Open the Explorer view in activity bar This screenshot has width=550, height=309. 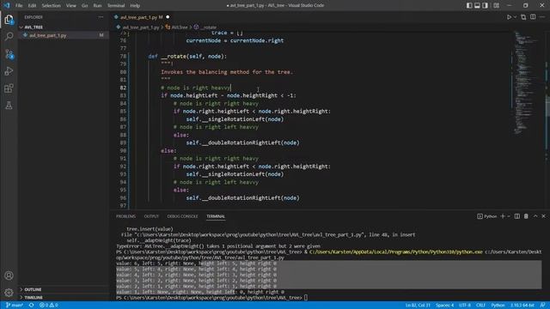9,19
